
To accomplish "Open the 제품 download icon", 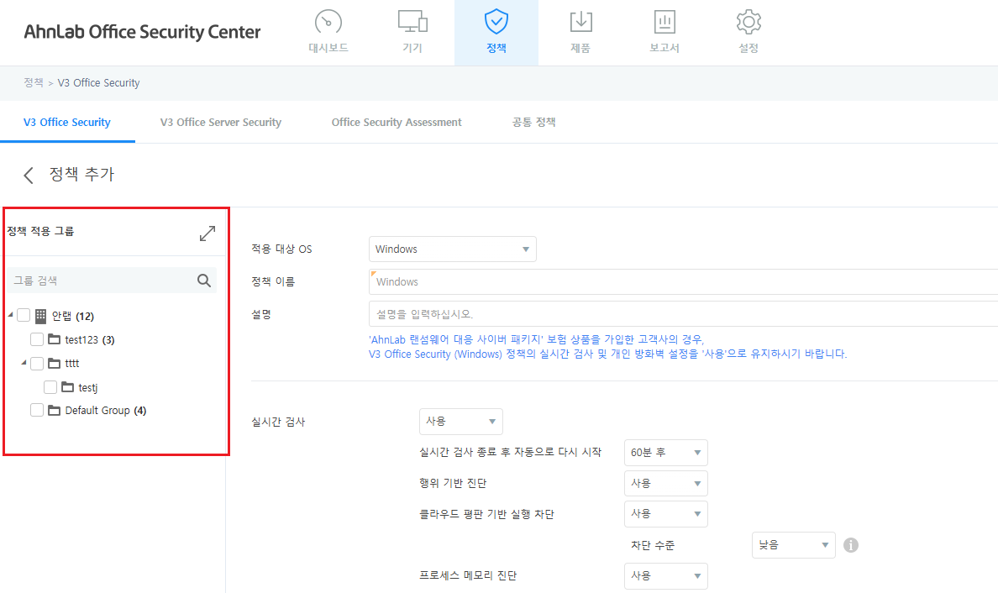I will [x=580, y=23].
